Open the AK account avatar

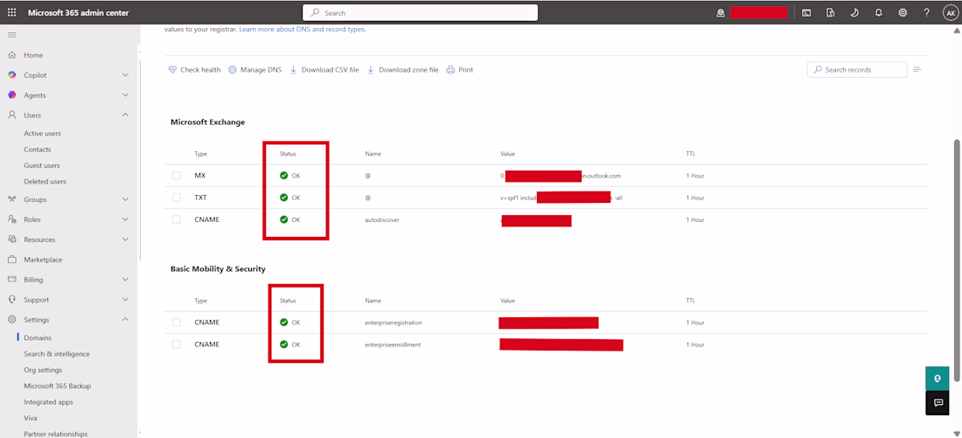[x=951, y=12]
